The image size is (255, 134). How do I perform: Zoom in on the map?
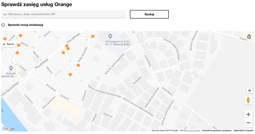(248, 115)
